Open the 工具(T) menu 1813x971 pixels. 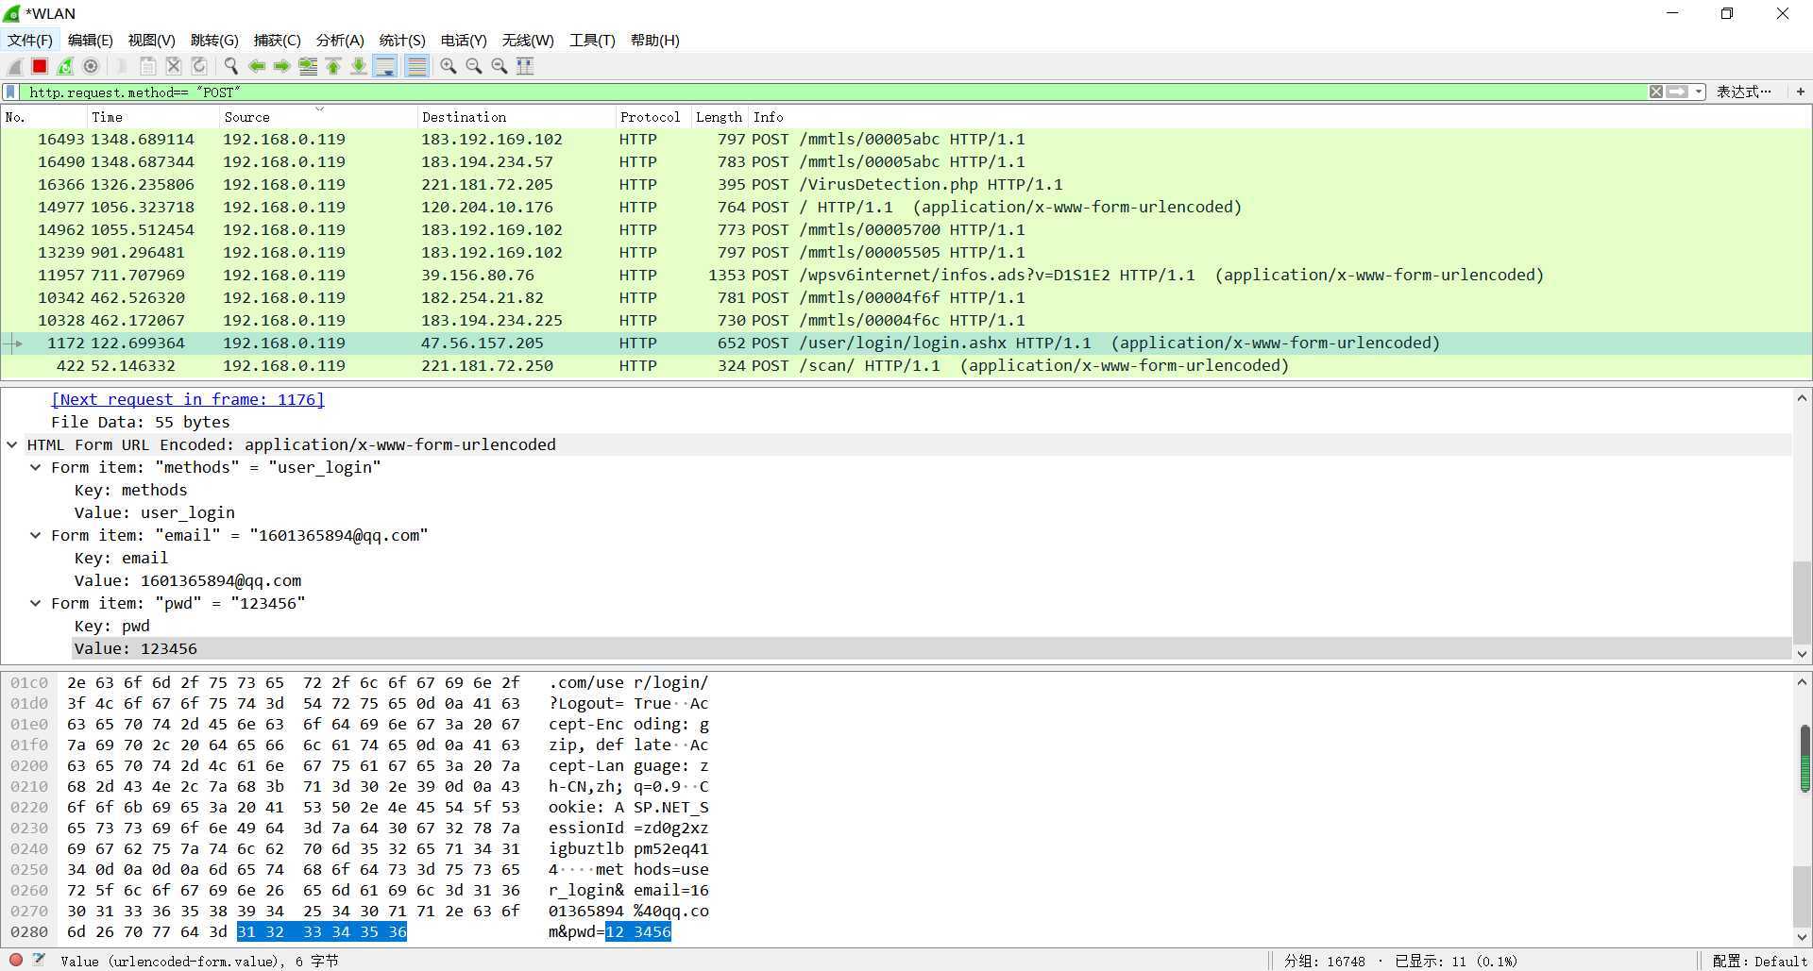coord(591,40)
